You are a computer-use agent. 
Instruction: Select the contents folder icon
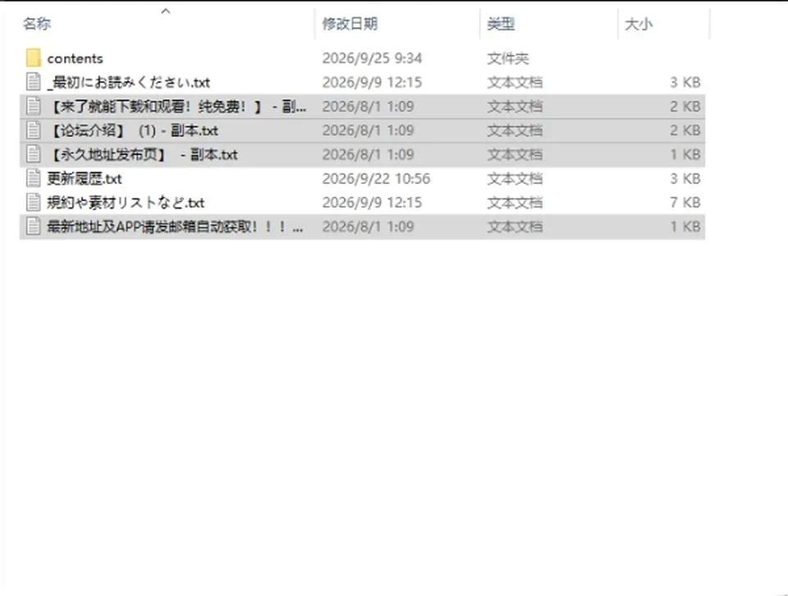point(33,58)
